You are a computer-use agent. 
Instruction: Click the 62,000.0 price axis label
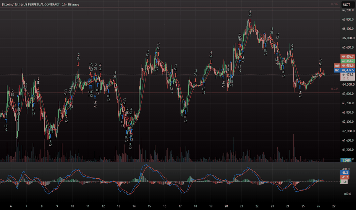tap(348, 131)
